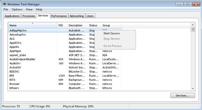This screenshot has height=110, width=202.
Task: Switch to the Networking tab
Action: pos(77,16)
